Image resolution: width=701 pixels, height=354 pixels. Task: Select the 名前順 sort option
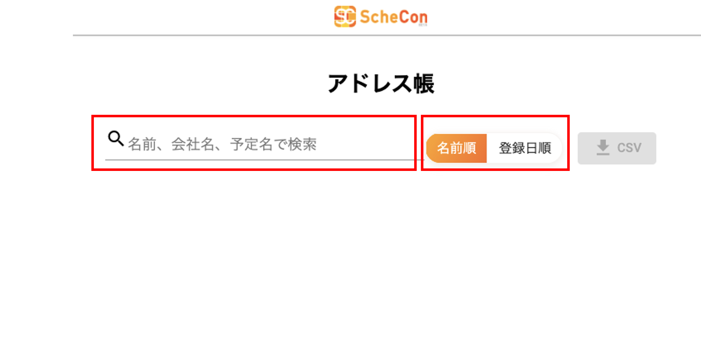tap(457, 148)
